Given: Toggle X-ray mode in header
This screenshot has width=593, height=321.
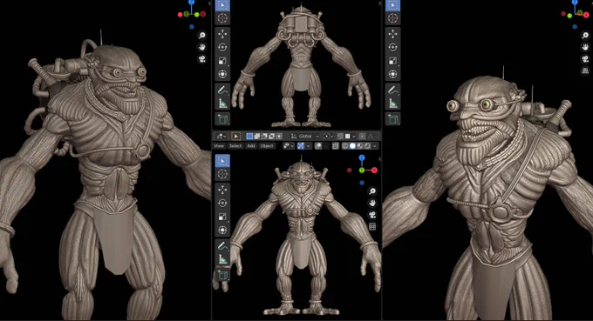Looking at the screenshot, I should pos(336,145).
